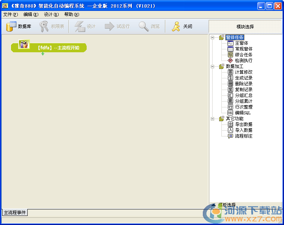Click the 其它功能 folder icon
The height and width of the screenshot is (225, 284).
click(x=221, y=118)
